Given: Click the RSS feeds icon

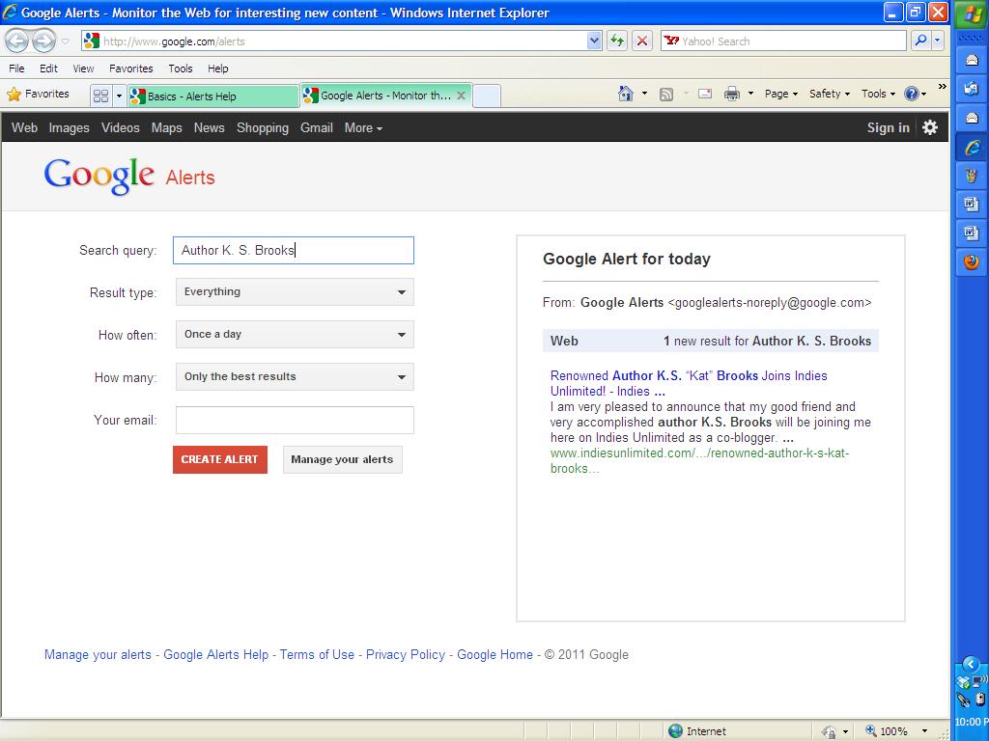Looking at the screenshot, I should [666, 94].
